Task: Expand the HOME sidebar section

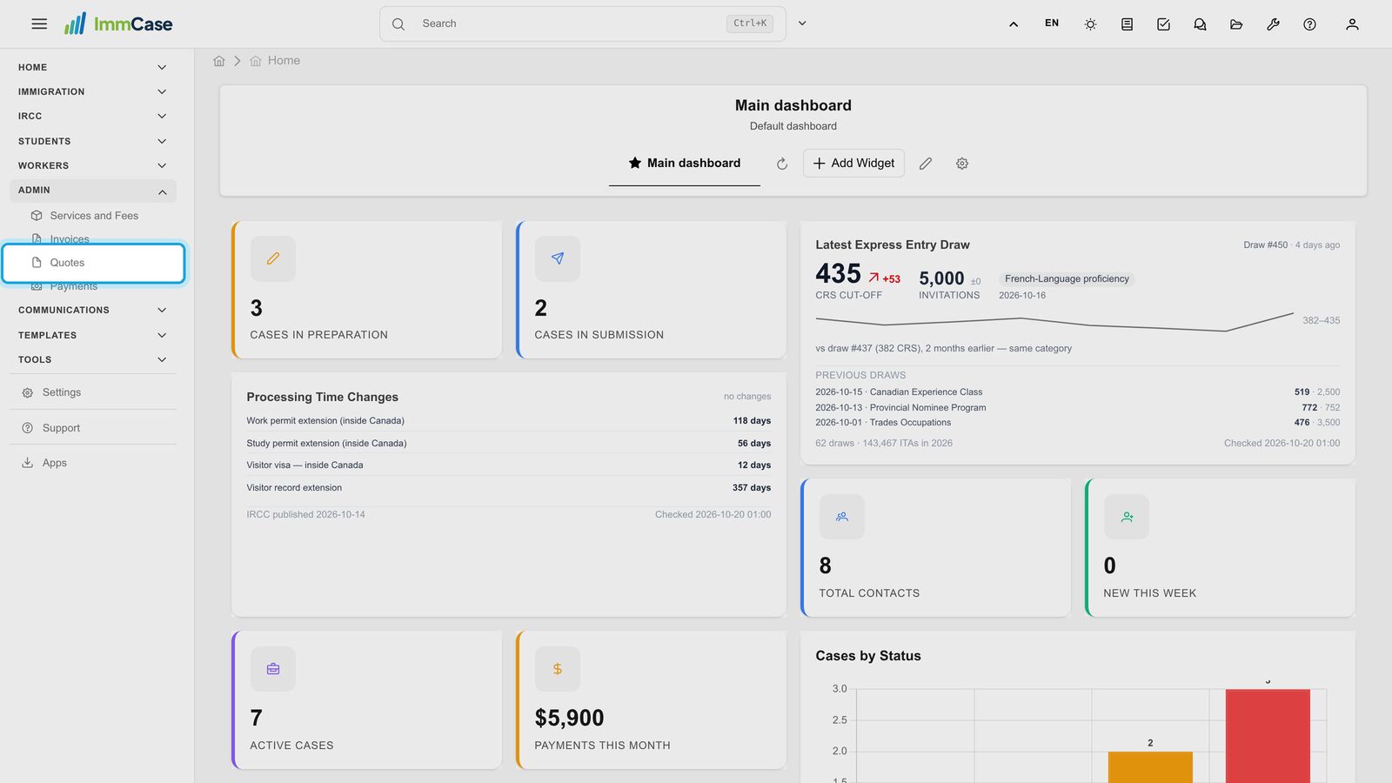Action: pyautogui.click(x=93, y=67)
